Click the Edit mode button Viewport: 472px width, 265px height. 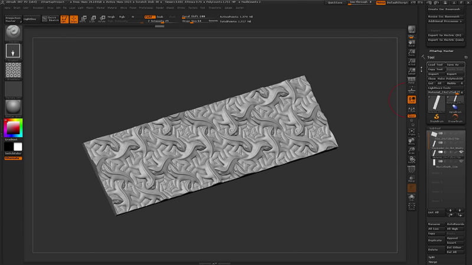63,19
